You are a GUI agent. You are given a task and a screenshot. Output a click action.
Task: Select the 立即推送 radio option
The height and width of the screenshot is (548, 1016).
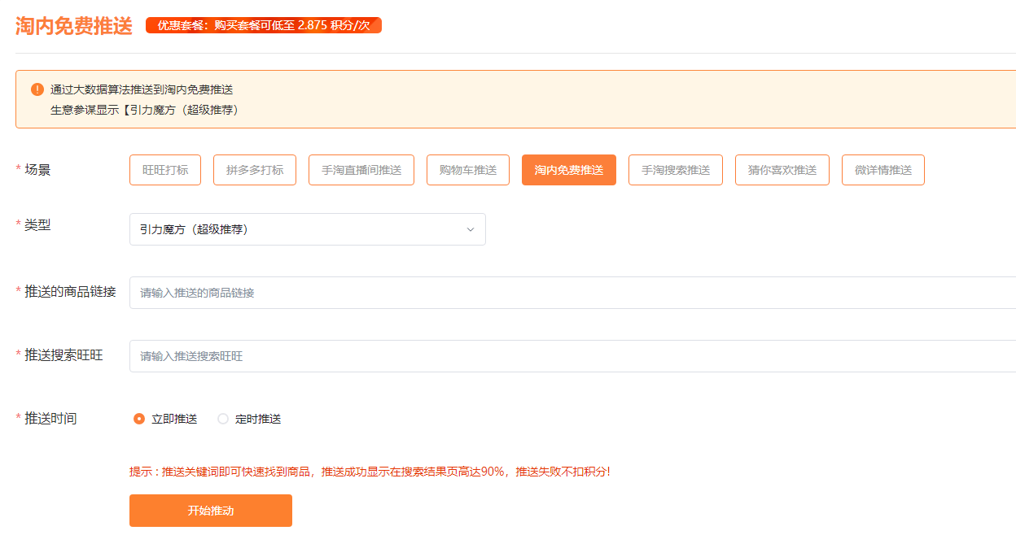[165, 419]
